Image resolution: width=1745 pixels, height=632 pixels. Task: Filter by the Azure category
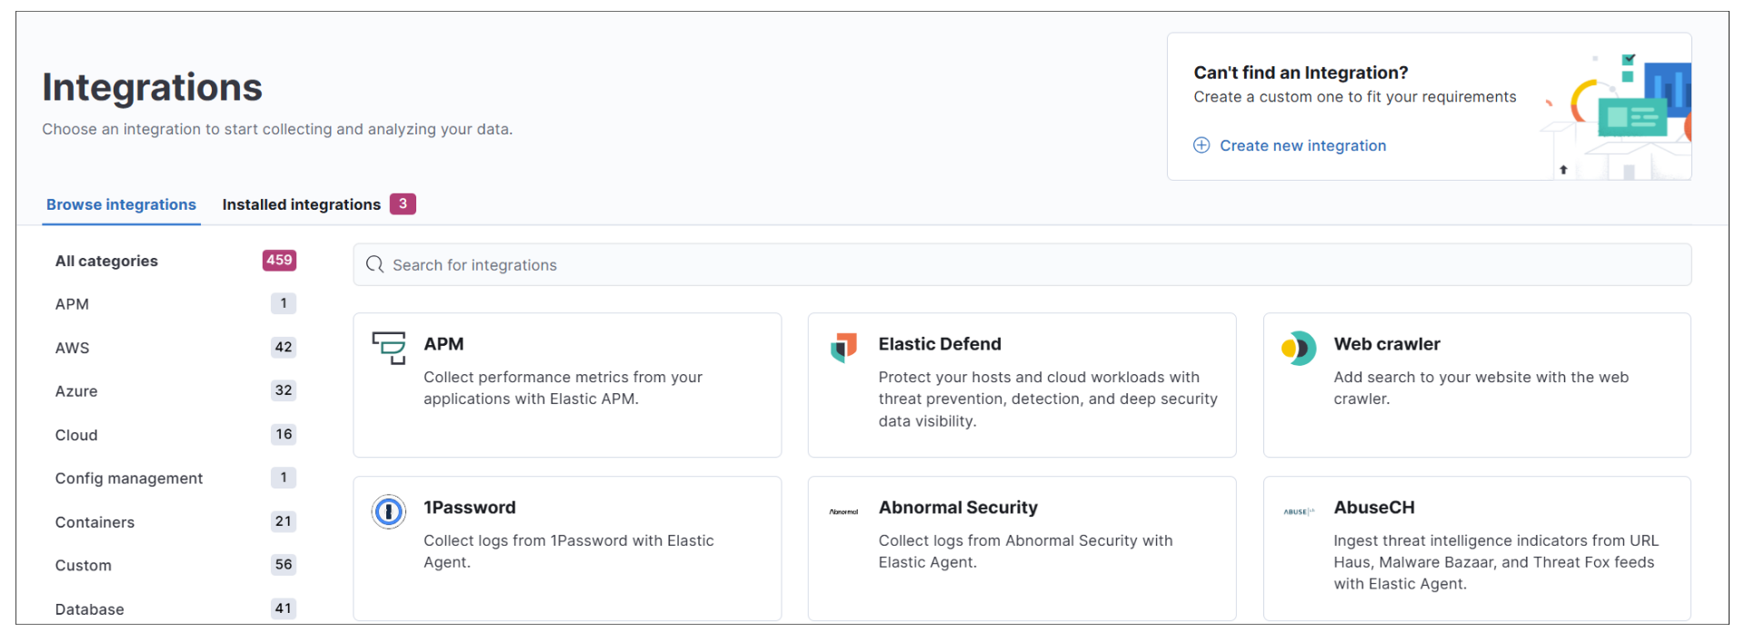175,391
